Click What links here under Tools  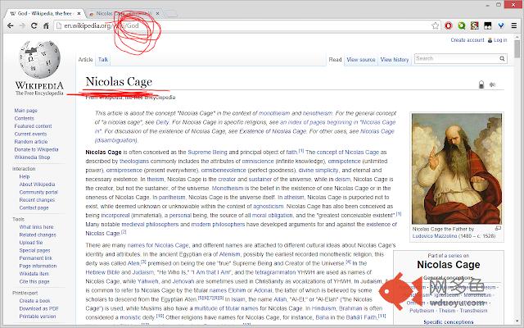36,227
